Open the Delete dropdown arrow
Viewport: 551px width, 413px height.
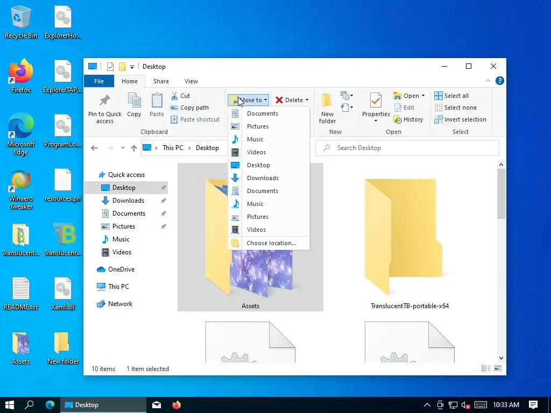click(307, 100)
